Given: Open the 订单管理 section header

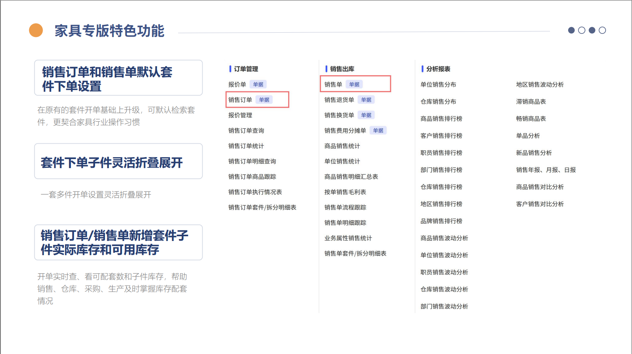Looking at the screenshot, I should click(x=246, y=69).
